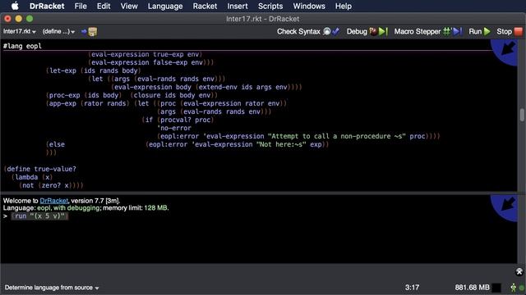Open the Apple menu
Image resolution: width=526 pixels, height=295 pixels.
pyautogui.click(x=15, y=6)
